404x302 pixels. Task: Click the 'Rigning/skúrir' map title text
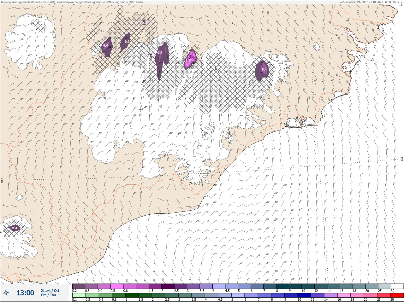[72, 2]
